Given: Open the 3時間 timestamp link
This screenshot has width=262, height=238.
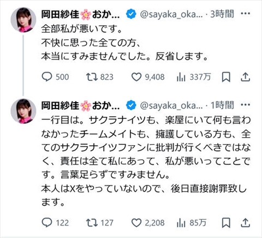Looking at the screenshot, I should pos(222,14).
